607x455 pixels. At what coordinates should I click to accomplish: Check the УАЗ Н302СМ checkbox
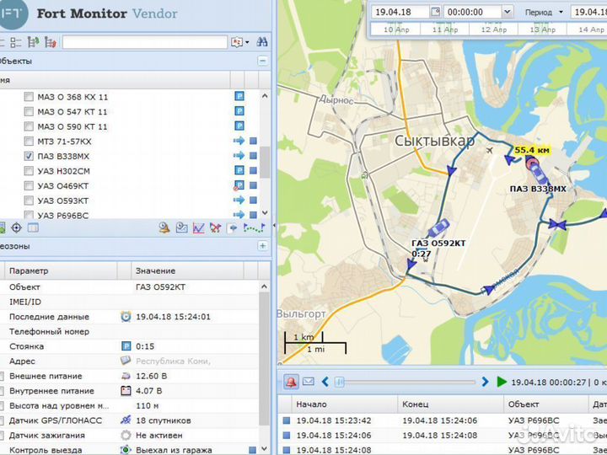[x=29, y=171]
